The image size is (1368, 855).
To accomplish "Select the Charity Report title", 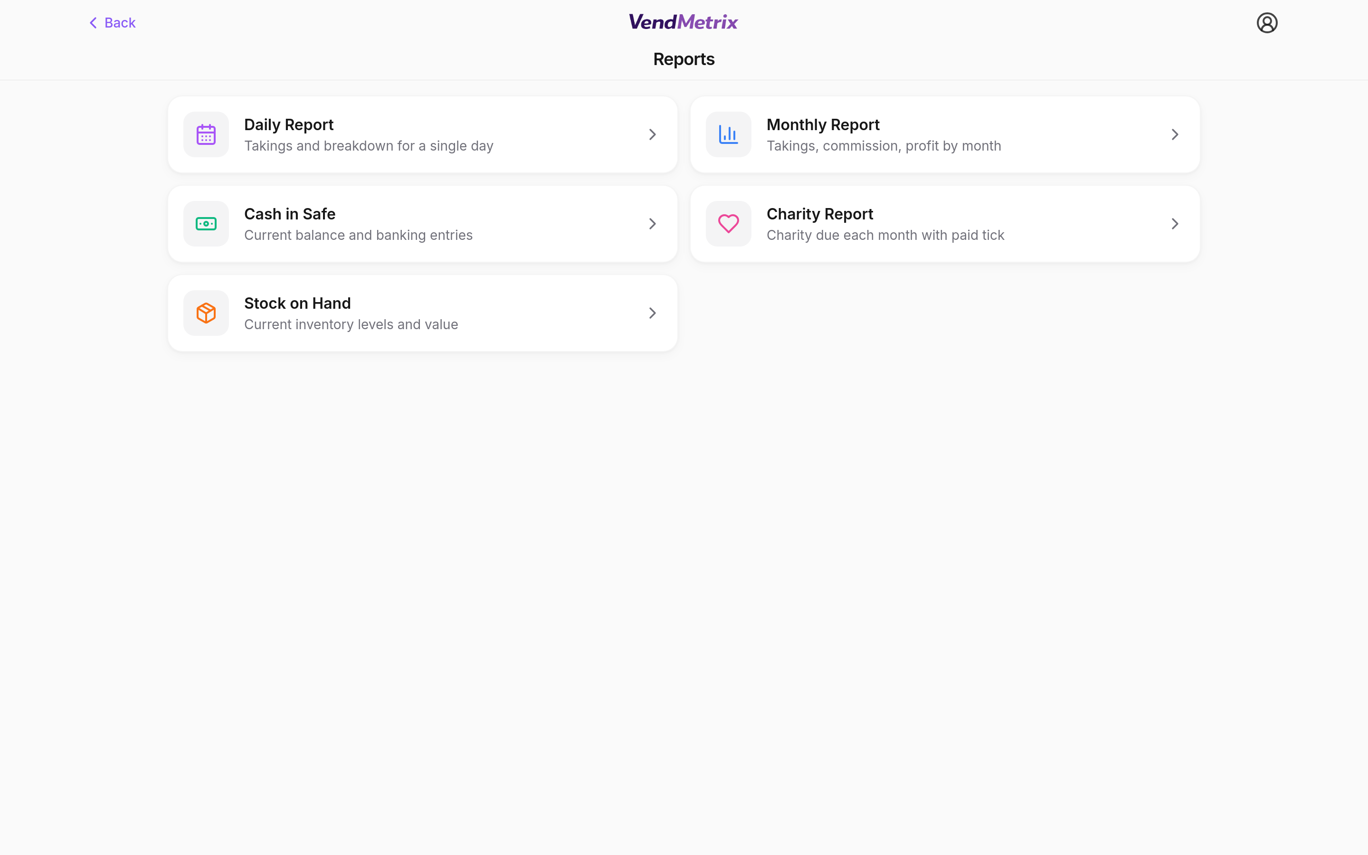I will point(820,214).
